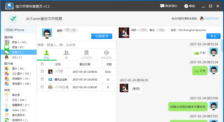Viewport: 224px width, 122px height.
Task: Play first 0 秒 voice message bubble
Action: [x=200, y=53]
